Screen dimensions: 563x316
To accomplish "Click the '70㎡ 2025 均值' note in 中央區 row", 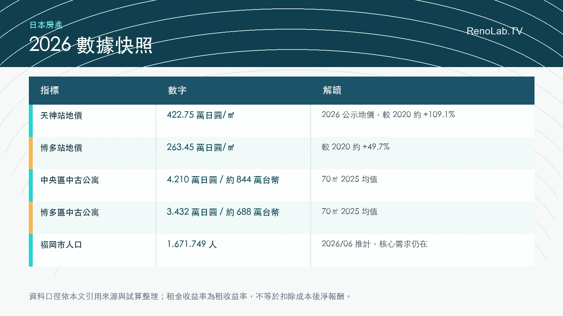I will point(349,179).
